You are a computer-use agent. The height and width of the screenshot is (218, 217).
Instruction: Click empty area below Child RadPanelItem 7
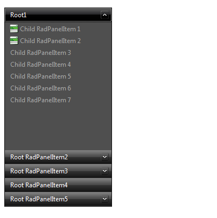click(58, 128)
